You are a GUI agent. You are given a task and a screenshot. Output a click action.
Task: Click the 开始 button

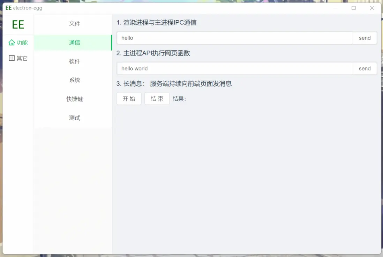click(129, 99)
